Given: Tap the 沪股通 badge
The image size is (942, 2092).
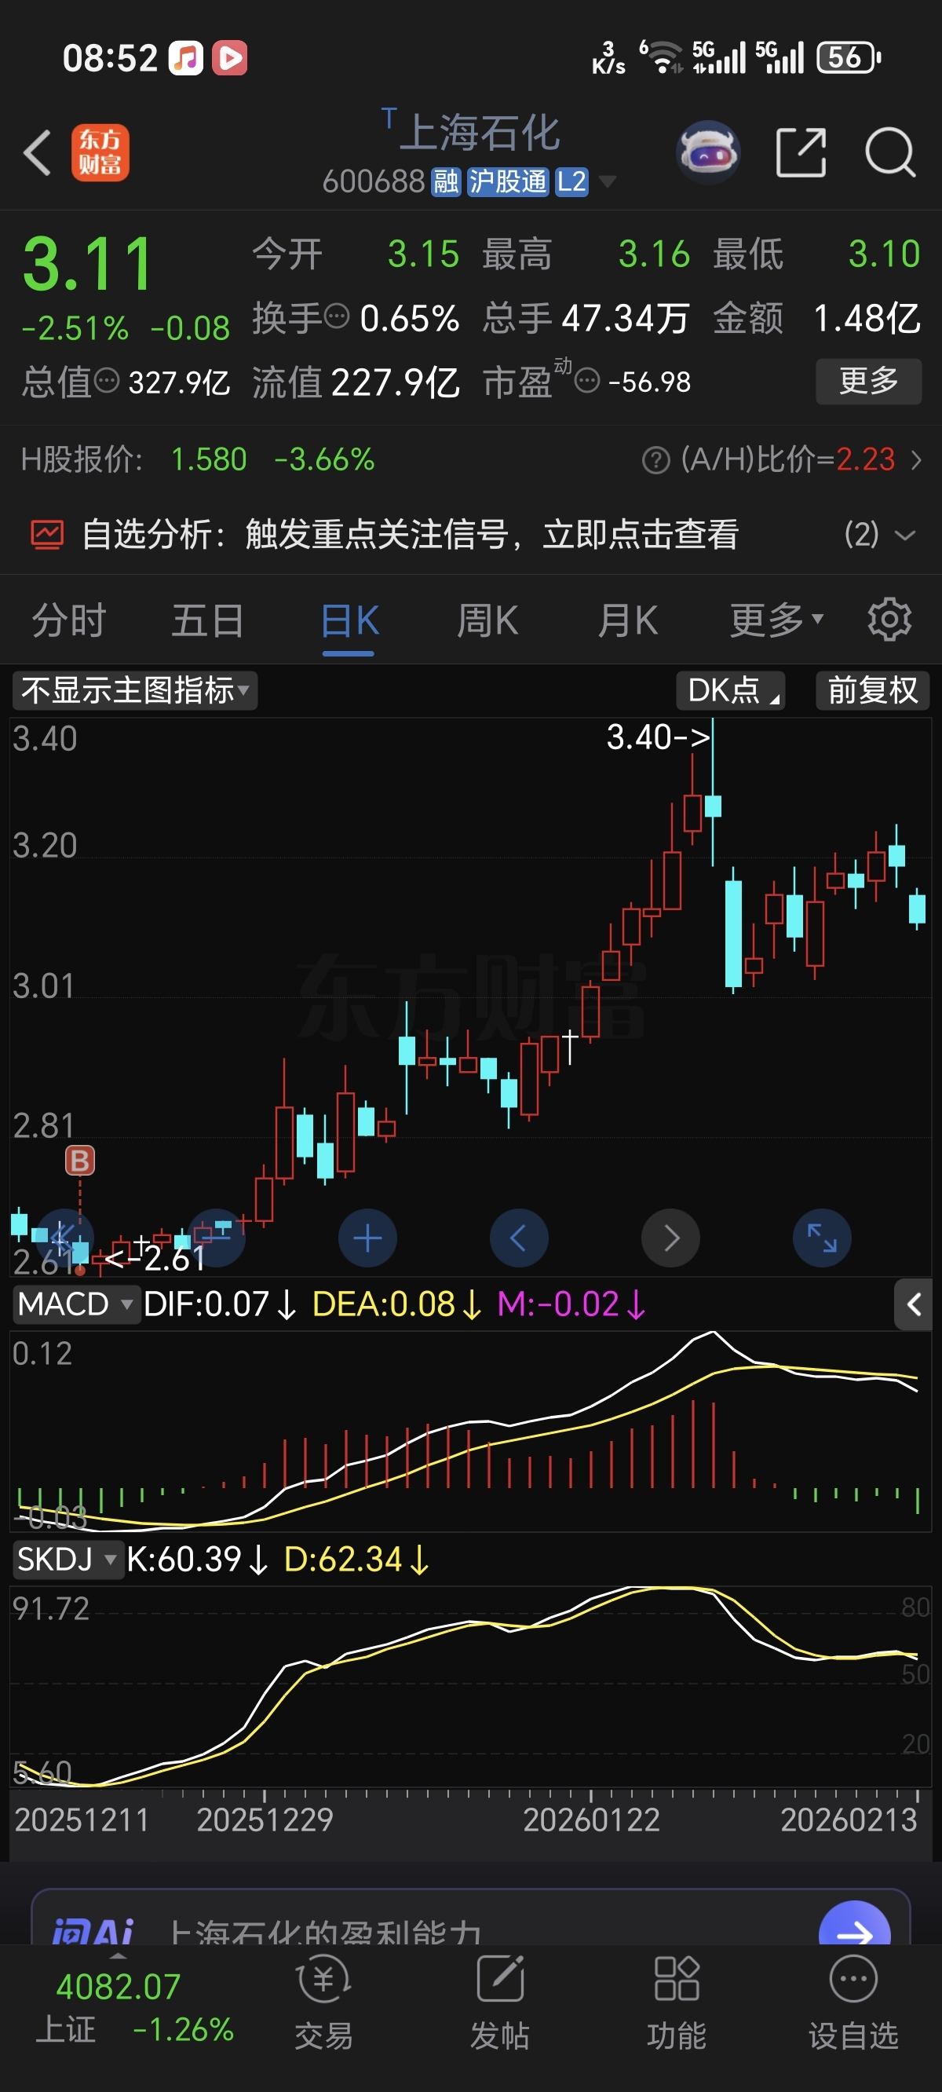Looking at the screenshot, I should tap(508, 182).
